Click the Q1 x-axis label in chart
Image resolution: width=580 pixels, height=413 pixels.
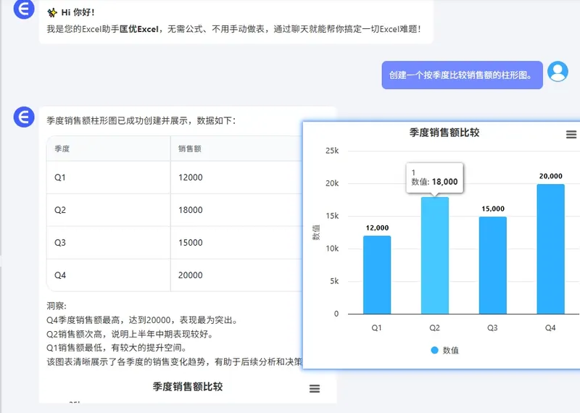[x=376, y=328]
